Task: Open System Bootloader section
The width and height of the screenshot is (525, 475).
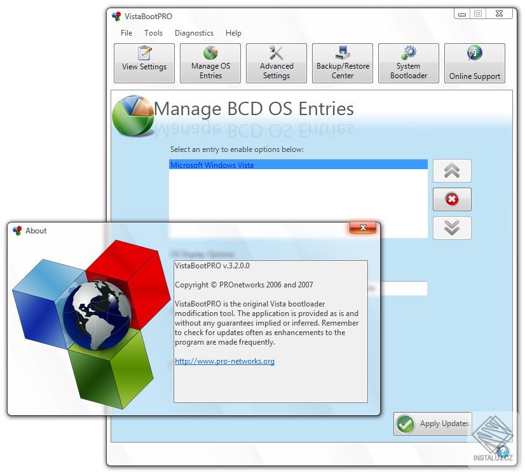Action: pyautogui.click(x=409, y=63)
